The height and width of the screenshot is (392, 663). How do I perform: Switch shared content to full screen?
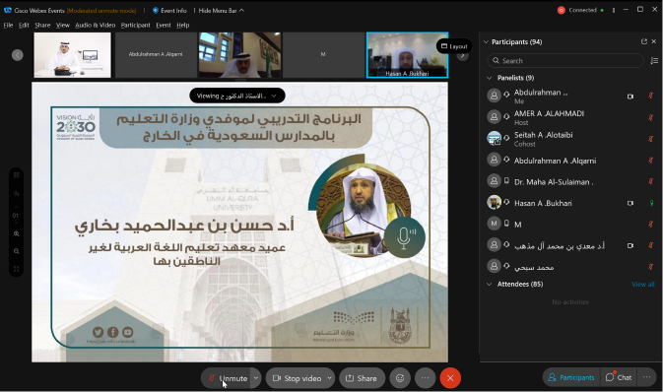point(16,269)
